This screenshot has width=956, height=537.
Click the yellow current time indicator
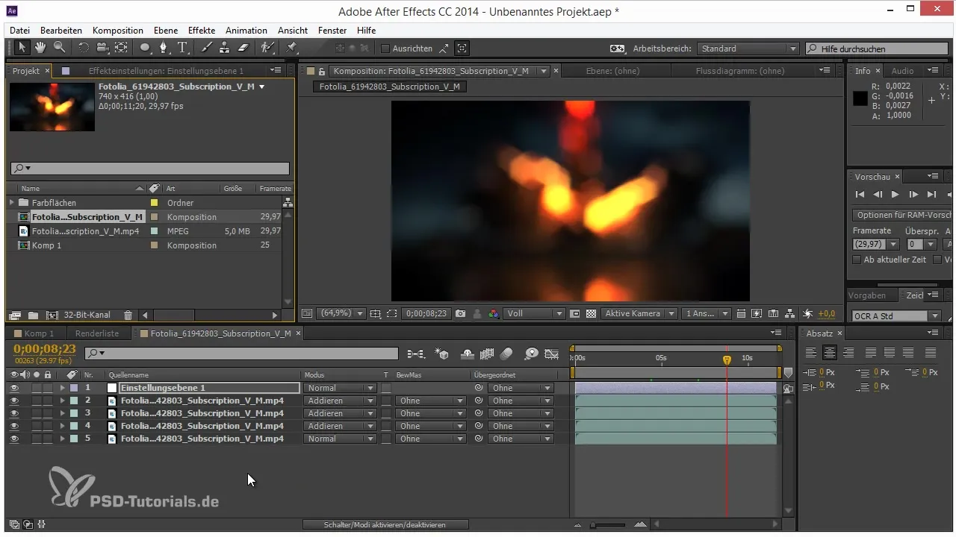click(727, 359)
